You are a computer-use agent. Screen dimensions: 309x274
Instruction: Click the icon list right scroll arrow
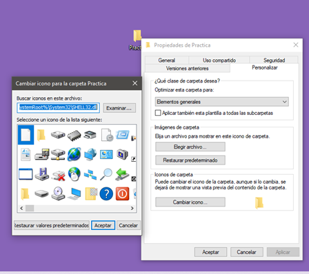coord(132,208)
